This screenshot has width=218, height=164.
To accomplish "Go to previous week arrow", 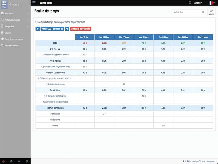I will (38, 29).
